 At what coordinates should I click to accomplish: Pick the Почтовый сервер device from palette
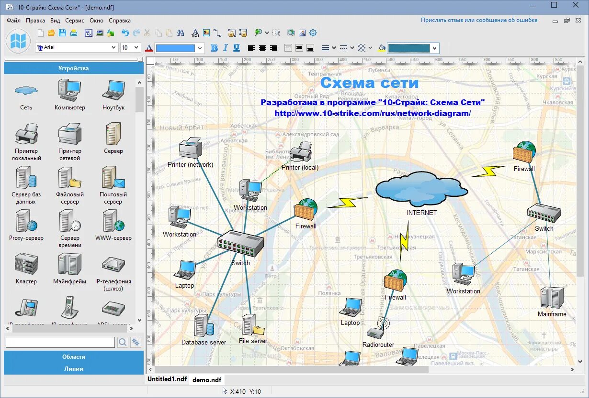[x=113, y=185]
